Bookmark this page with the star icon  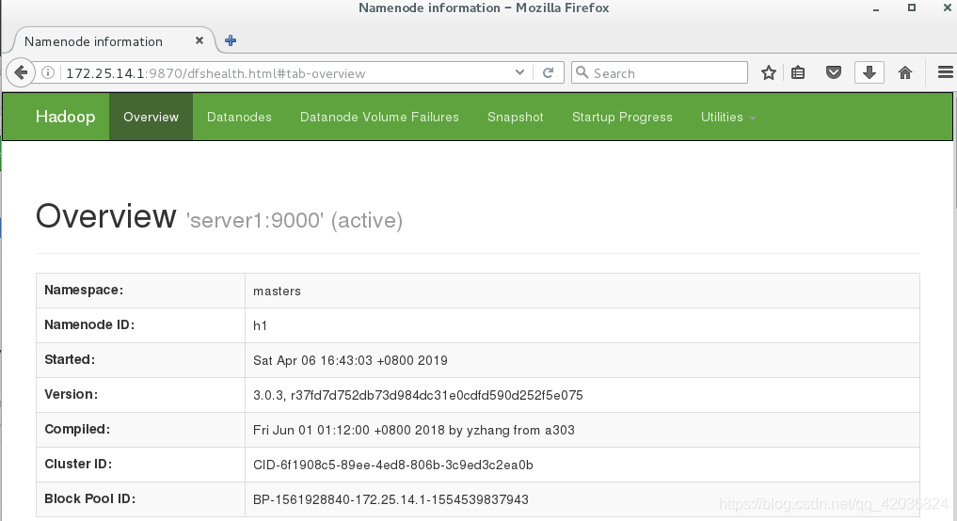769,73
